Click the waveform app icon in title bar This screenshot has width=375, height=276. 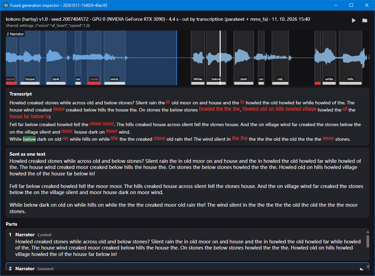[6, 5]
